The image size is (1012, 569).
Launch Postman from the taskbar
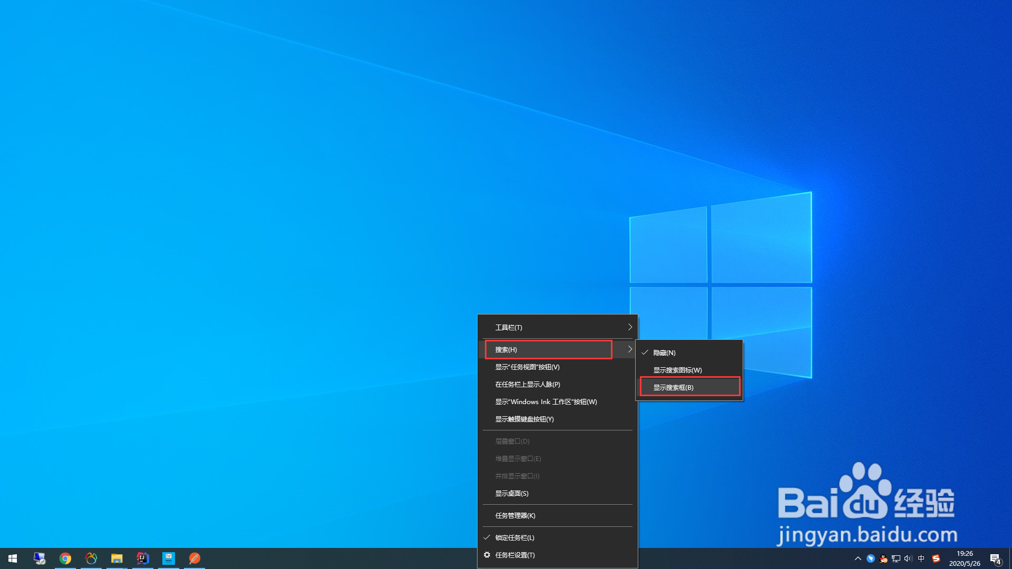click(x=195, y=558)
